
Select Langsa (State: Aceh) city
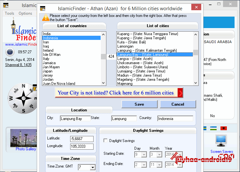(x=155, y=59)
